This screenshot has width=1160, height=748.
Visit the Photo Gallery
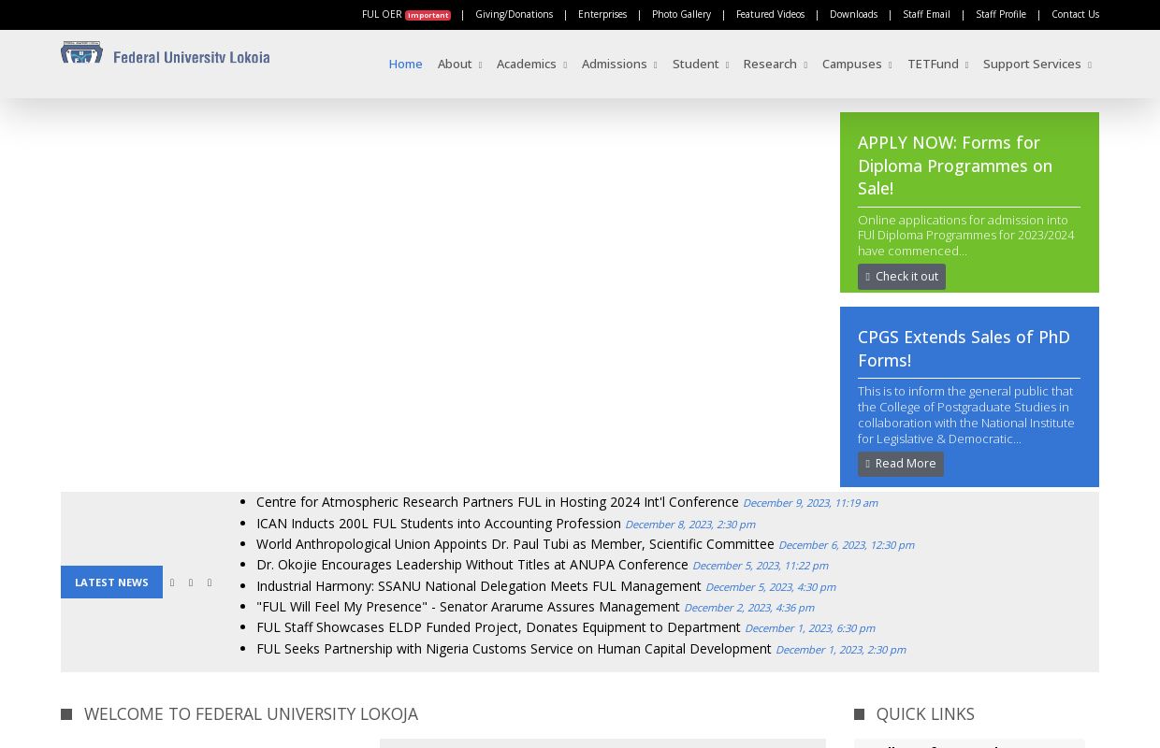[681, 14]
